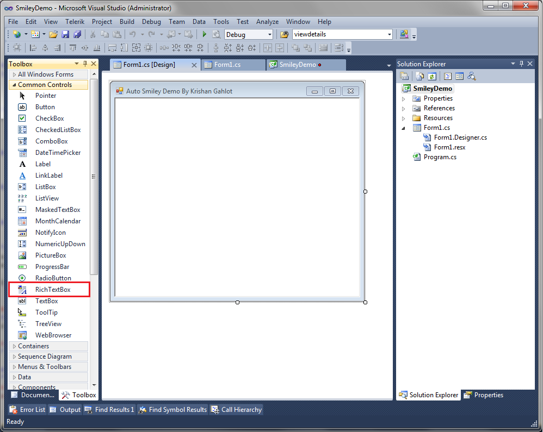
Task: Toggle auto-hide pin on the Toolbox panel
Action: click(85, 63)
